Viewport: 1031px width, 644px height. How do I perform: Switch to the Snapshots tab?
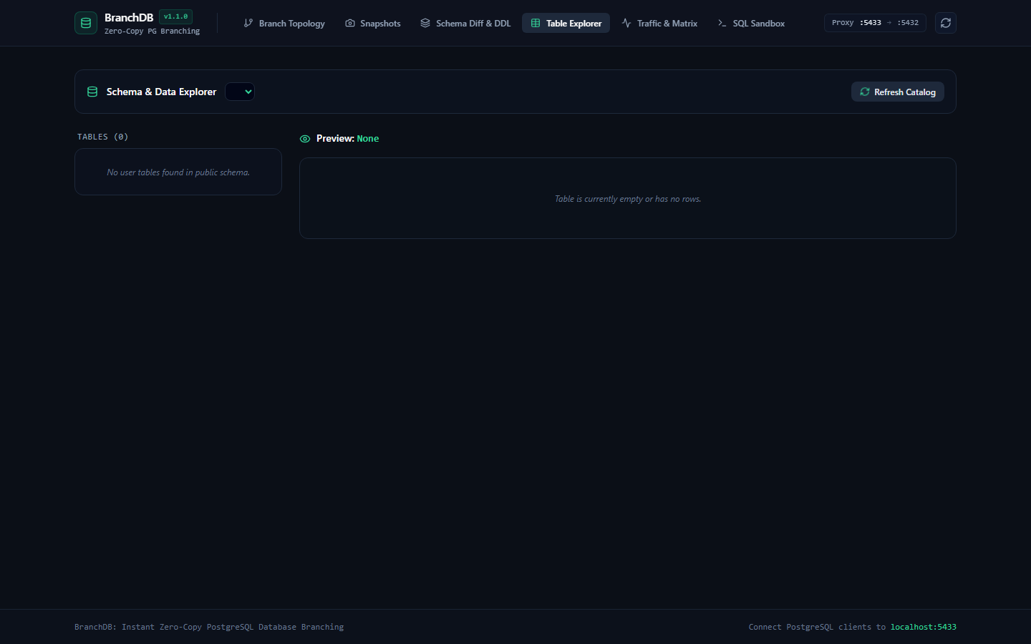(373, 23)
